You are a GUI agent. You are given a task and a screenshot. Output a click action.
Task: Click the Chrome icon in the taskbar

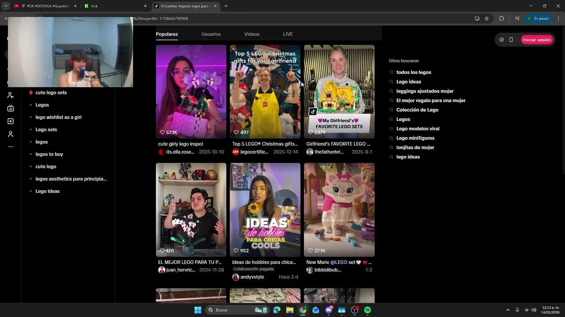pyautogui.click(x=303, y=310)
